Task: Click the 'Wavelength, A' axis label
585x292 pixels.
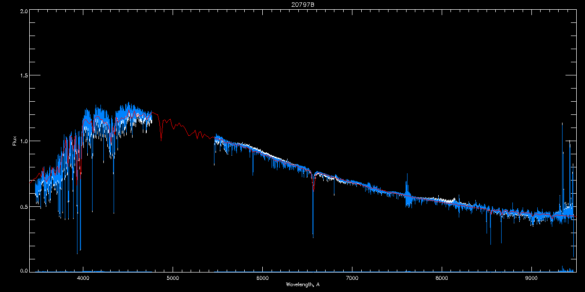Action: click(303, 284)
